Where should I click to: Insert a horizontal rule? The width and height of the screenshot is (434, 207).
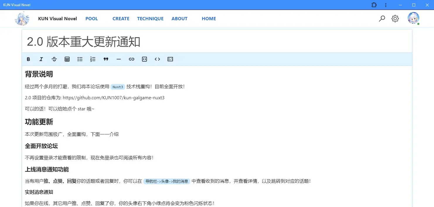[x=119, y=59]
